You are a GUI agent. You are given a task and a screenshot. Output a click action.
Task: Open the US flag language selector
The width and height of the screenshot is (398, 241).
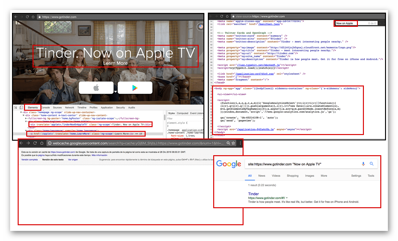(200, 27)
